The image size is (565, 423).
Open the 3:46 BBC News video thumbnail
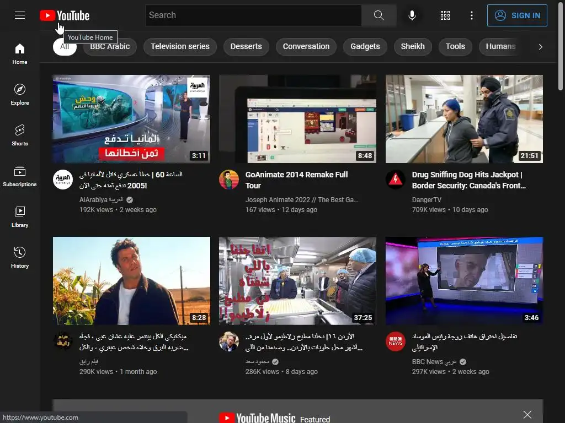(x=464, y=281)
